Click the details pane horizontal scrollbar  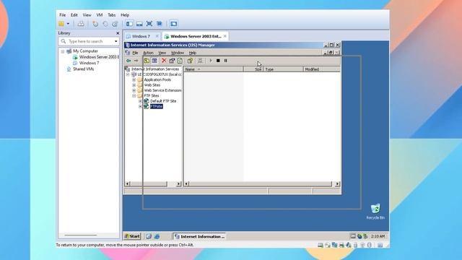261,183
